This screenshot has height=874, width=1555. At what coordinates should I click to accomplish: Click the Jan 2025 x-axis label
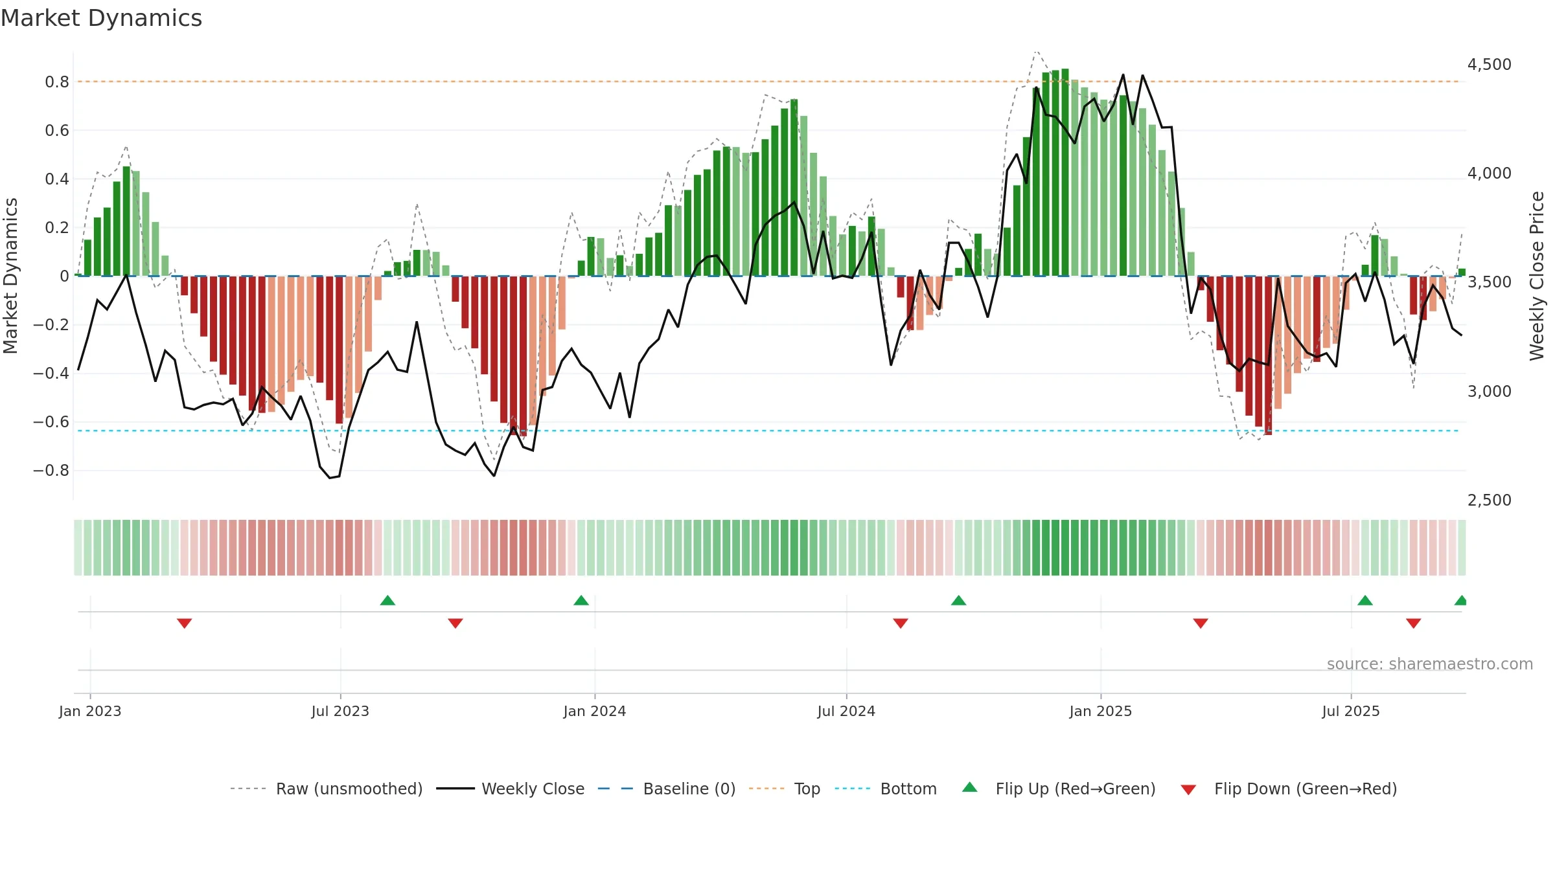pos(1101,711)
